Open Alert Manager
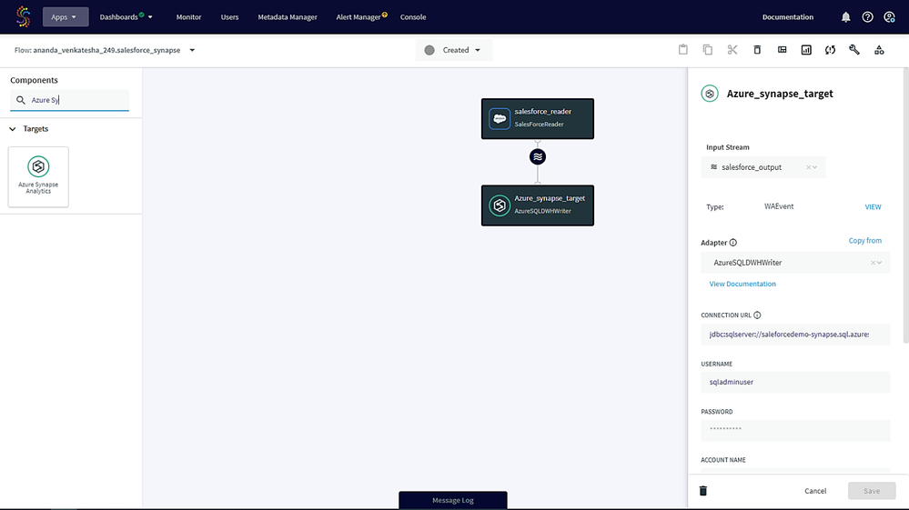The width and height of the screenshot is (909, 510). (x=360, y=16)
